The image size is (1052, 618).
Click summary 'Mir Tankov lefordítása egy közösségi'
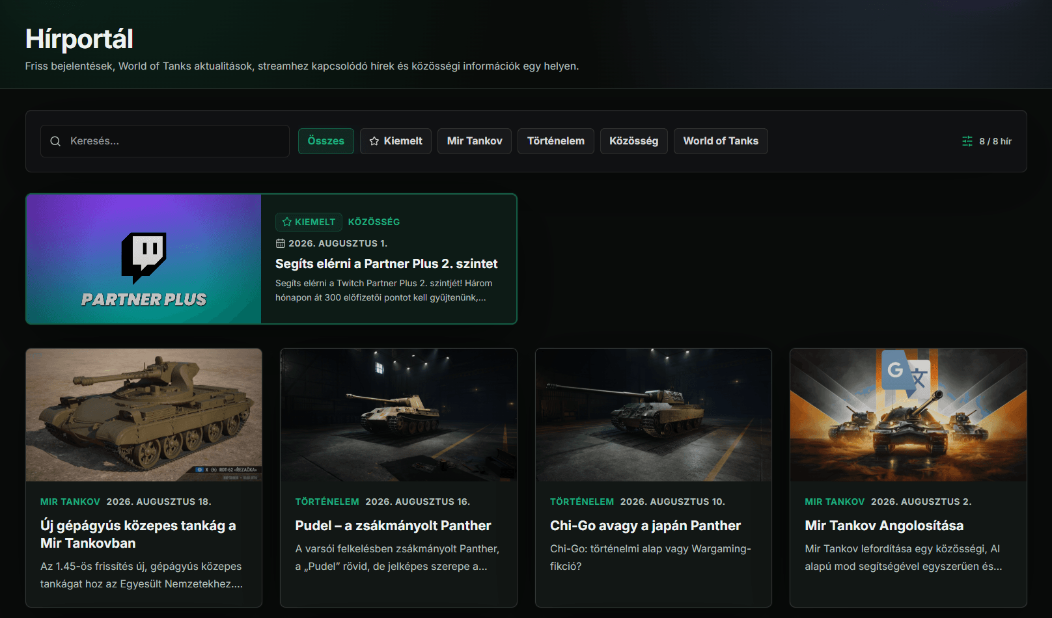pyautogui.click(x=903, y=558)
